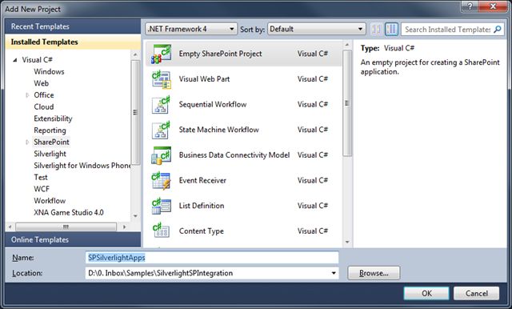Click the "Content Type" label
The image size is (512, 309).
click(201, 231)
